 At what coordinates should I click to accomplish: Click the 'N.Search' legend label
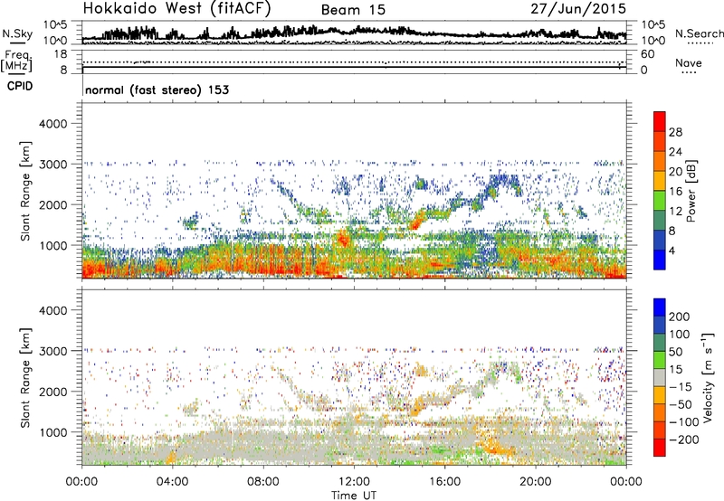pyautogui.click(x=699, y=33)
